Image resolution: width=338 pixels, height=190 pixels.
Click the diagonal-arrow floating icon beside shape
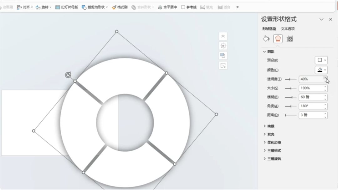[223, 65]
